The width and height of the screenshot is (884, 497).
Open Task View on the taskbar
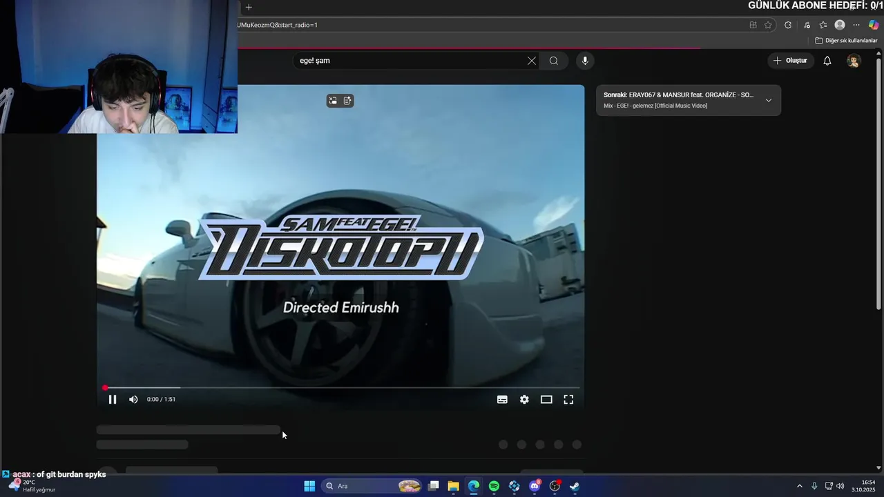(x=433, y=486)
